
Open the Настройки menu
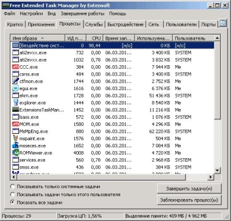pyautogui.click(x=31, y=14)
